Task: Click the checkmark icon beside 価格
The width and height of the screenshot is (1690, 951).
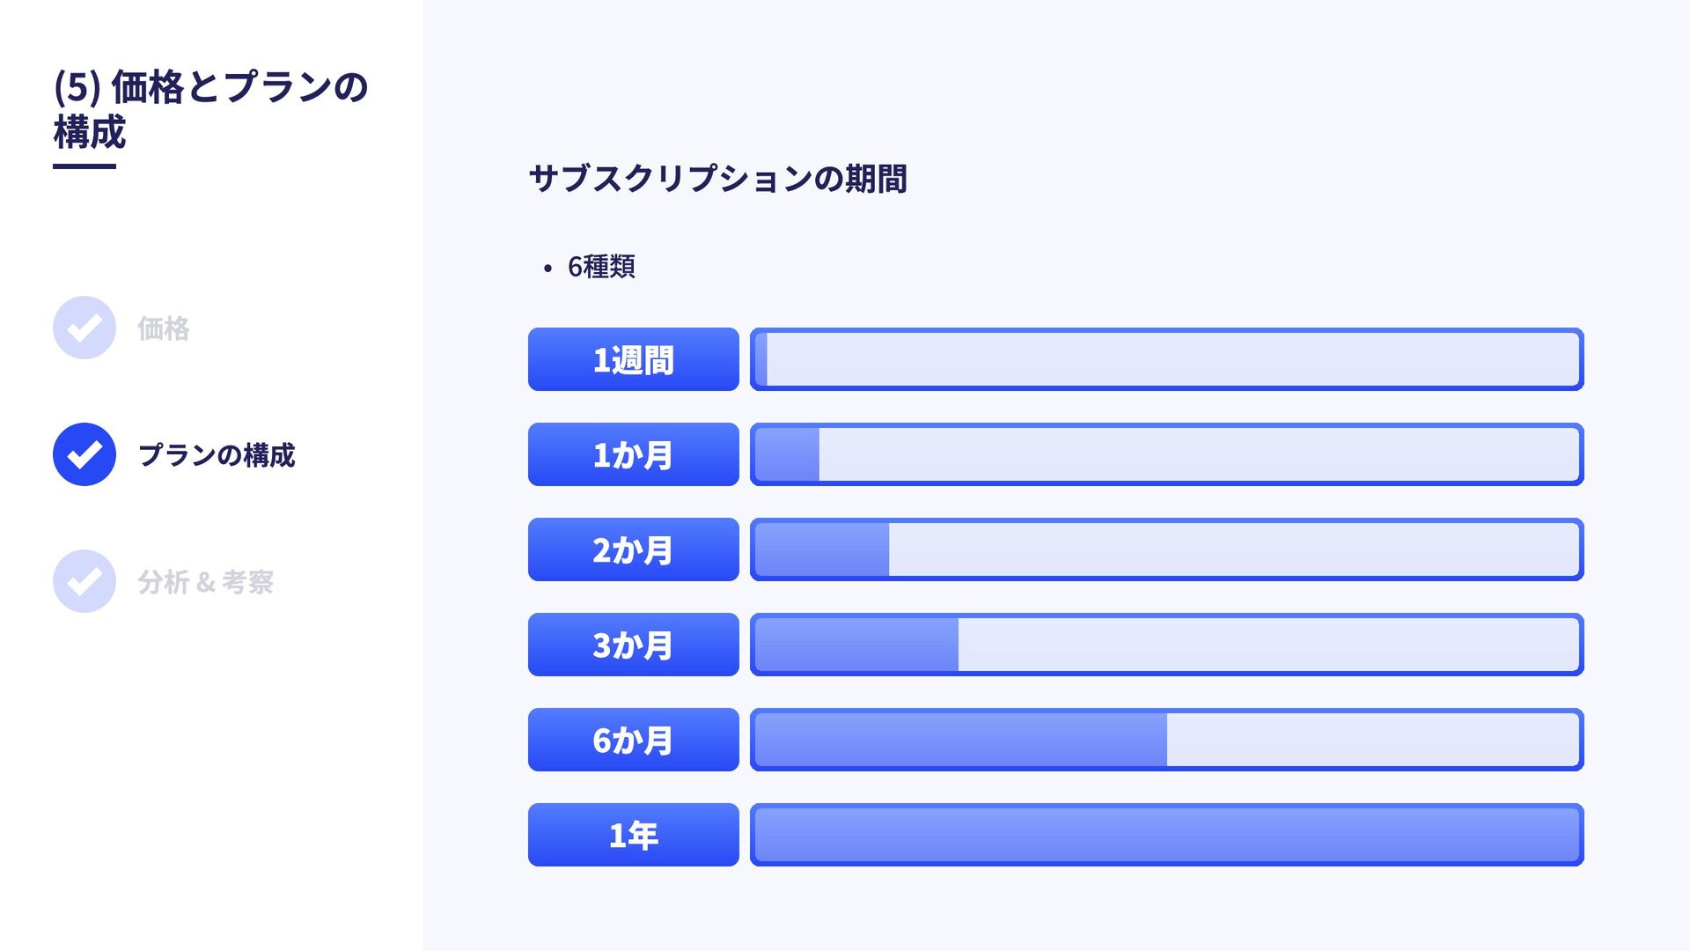Action: point(84,328)
